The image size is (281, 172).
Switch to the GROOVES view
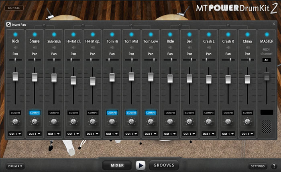click(x=164, y=165)
